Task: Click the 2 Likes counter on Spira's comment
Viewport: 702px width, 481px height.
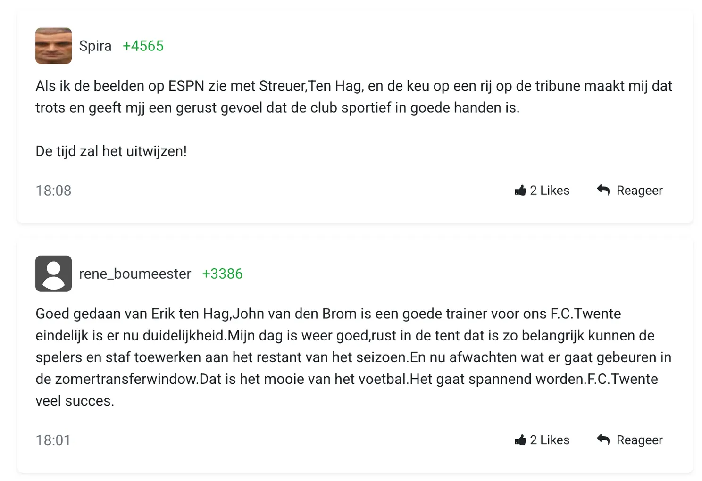Action: tap(550, 190)
